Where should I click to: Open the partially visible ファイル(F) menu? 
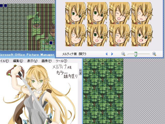tap(4, 61)
